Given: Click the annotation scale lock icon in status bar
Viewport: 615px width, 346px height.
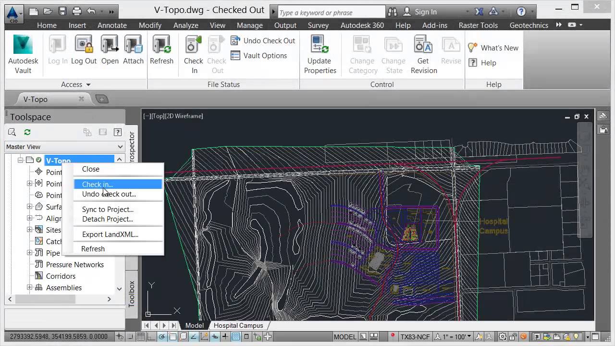Looking at the screenshot, I should tap(512, 336).
